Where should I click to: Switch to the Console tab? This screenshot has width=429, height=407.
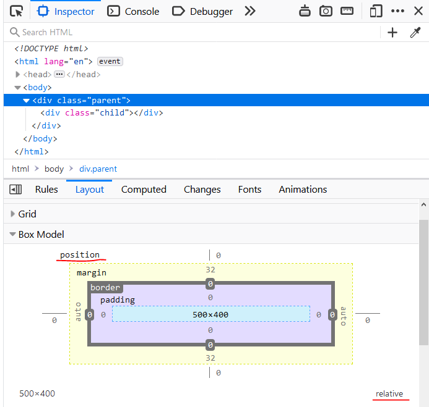(134, 11)
